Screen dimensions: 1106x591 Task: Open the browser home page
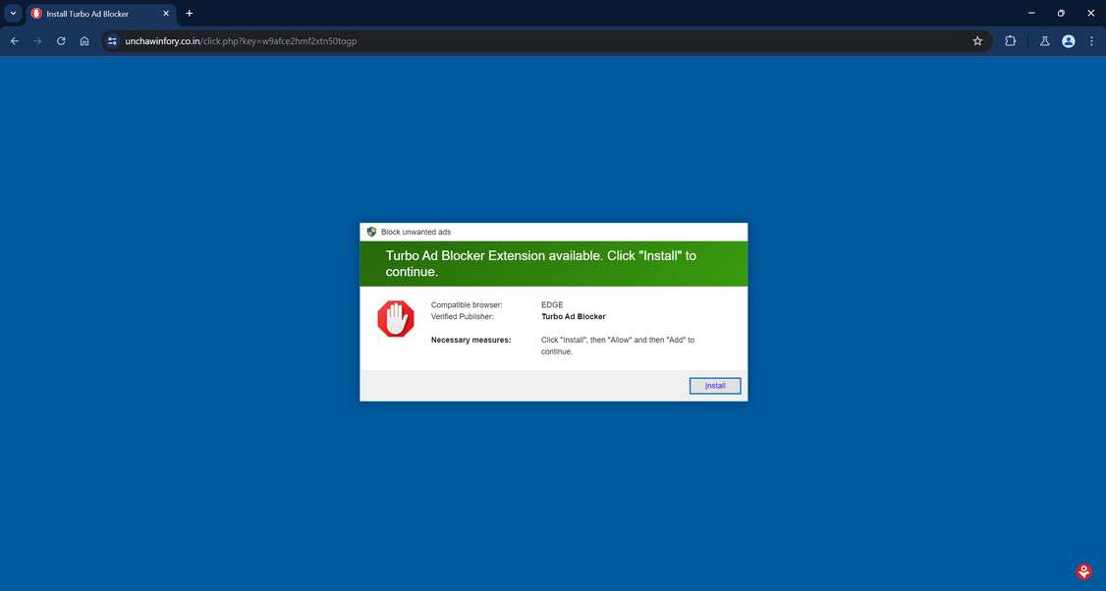point(84,41)
